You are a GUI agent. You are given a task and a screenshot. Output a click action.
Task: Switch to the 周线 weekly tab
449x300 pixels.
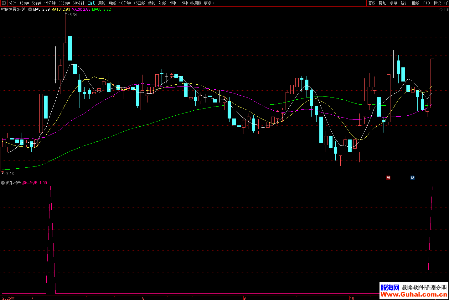tap(102, 3)
